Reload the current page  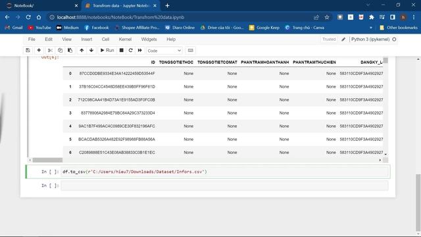28,17
